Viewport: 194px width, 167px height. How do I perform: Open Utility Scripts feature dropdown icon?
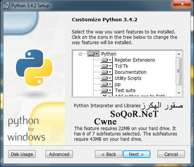107,78
